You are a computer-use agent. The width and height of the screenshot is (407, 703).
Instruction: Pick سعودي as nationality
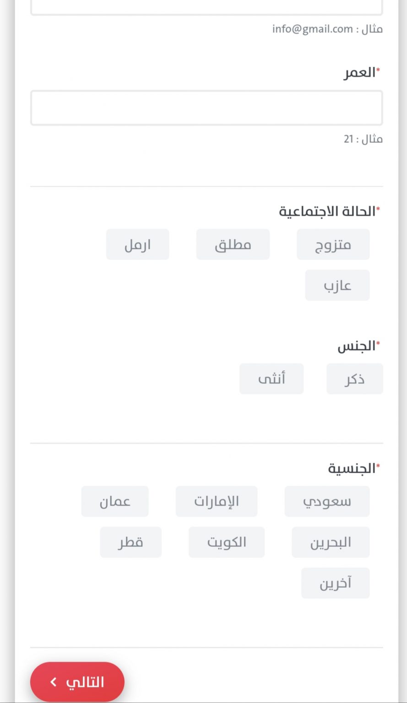(327, 501)
